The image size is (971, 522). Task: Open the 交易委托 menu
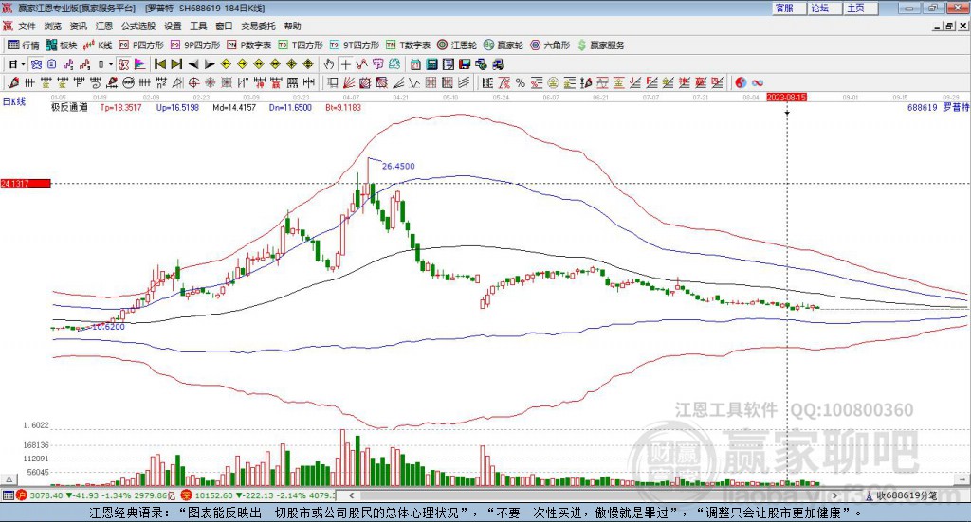click(258, 26)
